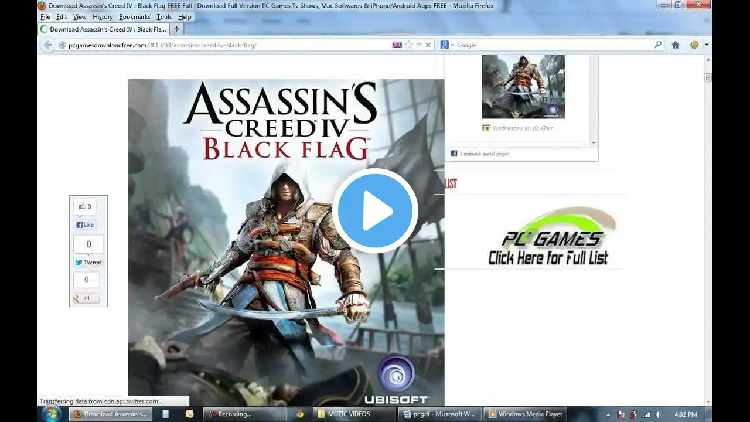Screen dimensions: 750x422
Task: Open the History menu
Action: [103, 17]
